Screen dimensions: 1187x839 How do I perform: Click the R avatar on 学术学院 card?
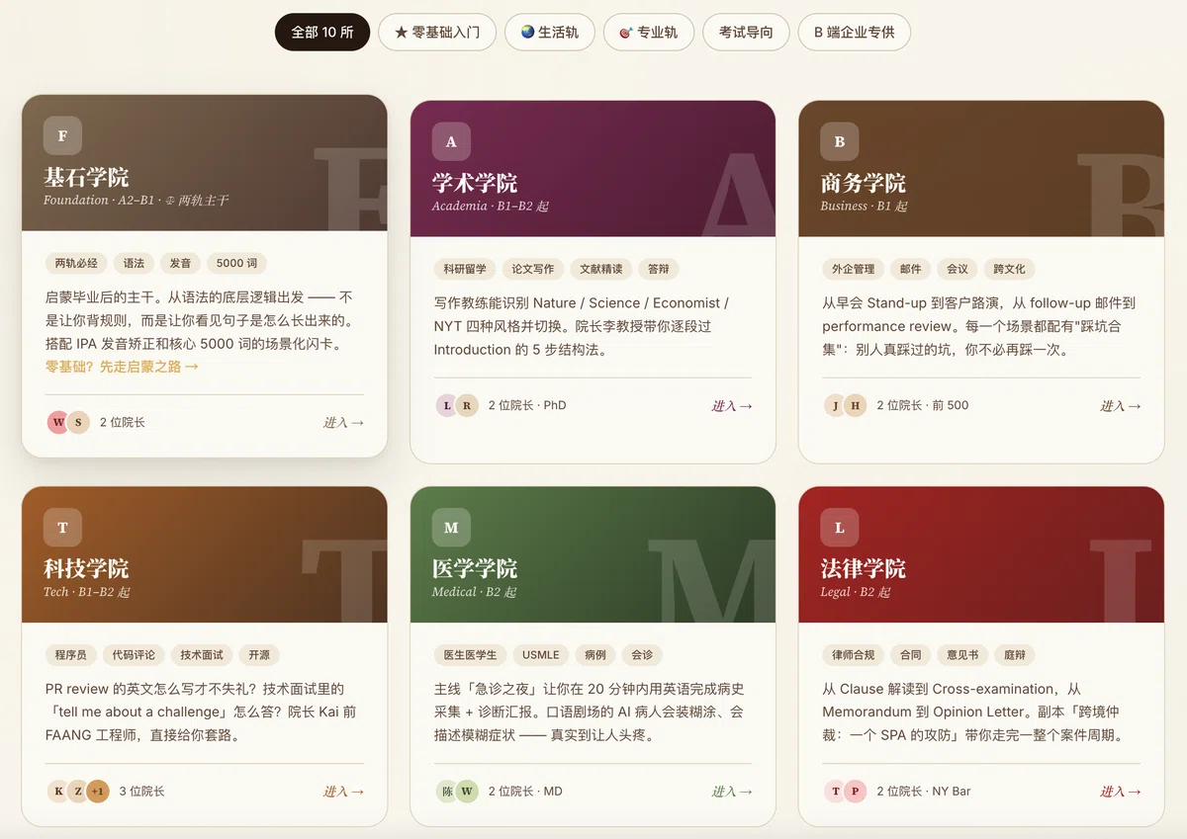tap(467, 405)
